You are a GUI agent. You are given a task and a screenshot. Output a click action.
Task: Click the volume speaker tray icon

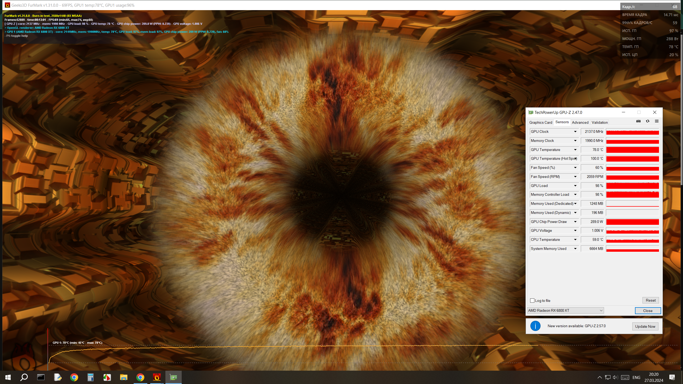[x=616, y=377]
